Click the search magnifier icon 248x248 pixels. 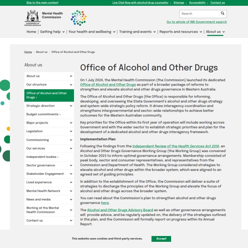[222, 14]
